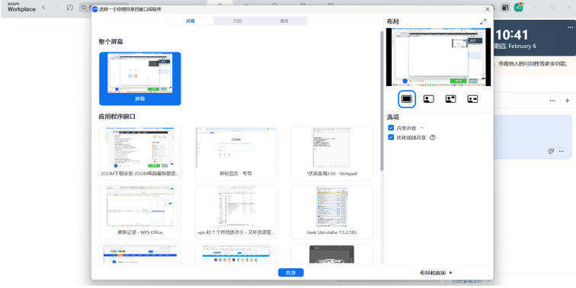Select the full-screen-only layout icon

[x=407, y=99]
